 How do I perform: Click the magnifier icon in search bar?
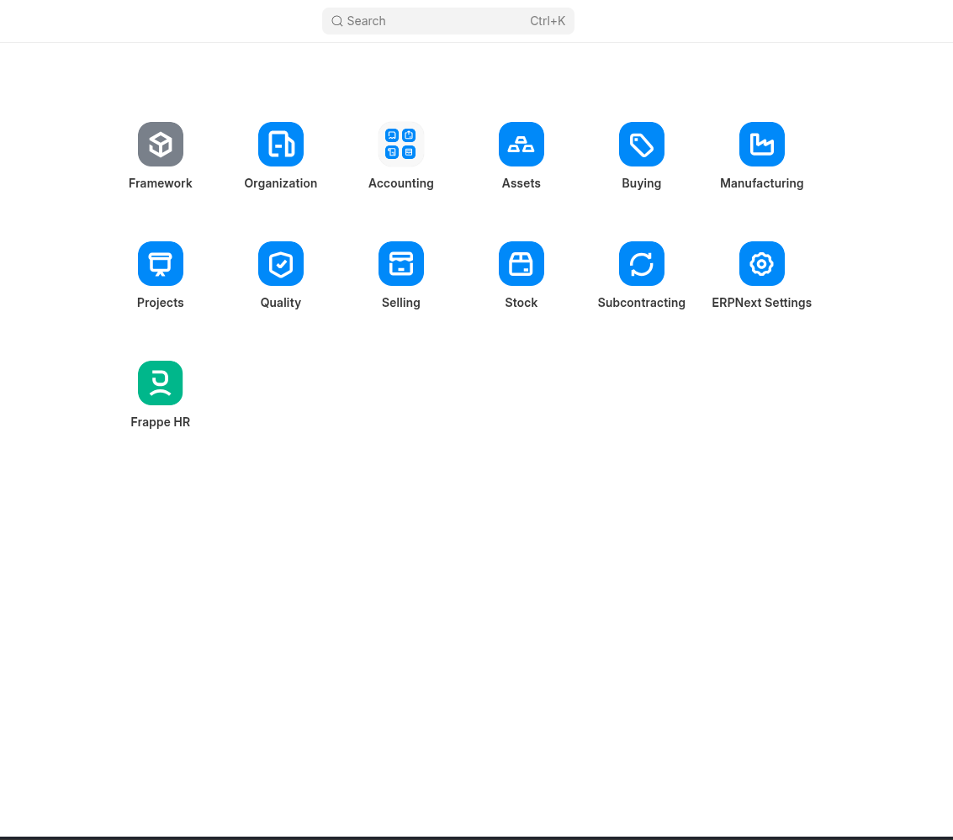[336, 21]
